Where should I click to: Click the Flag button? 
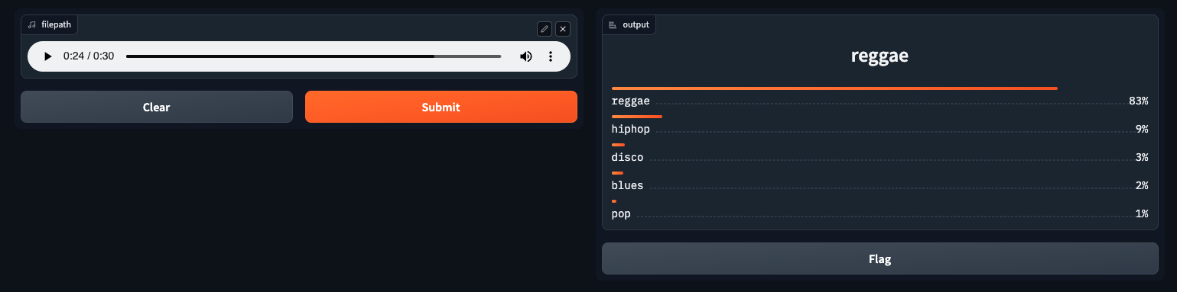pos(880,258)
